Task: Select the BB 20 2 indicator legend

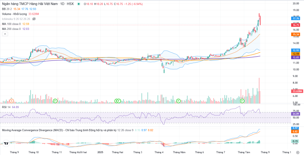Action: tap(7, 9)
